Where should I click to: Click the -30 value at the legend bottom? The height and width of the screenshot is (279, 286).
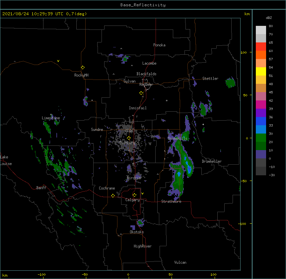(272, 175)
